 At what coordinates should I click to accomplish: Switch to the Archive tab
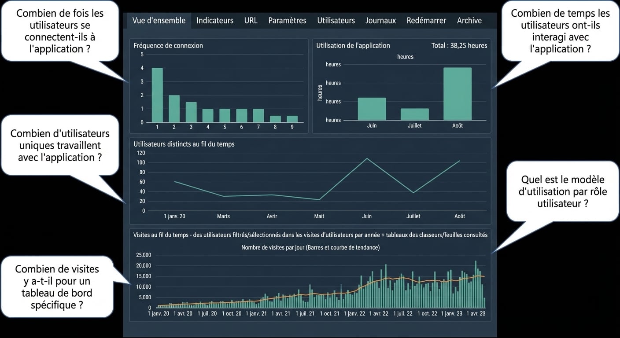pos(469,20)
